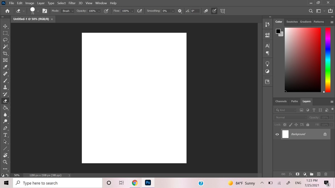Viewport: 335px width, 188px height.
Task: Select the Line tool
Action: (5, 148)
